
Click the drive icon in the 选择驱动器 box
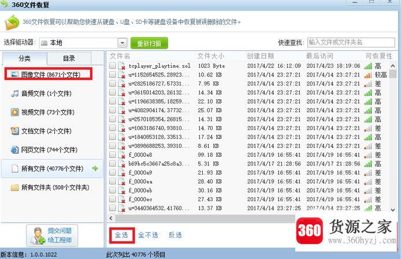(x=44, y=43)
